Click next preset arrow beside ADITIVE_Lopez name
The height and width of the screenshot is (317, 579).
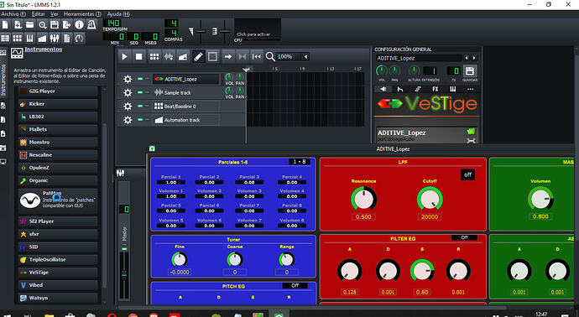474,58
